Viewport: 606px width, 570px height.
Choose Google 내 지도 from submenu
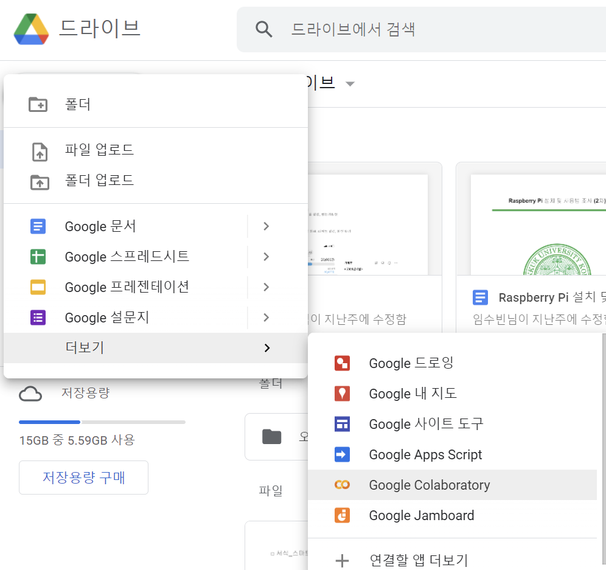point(453,394)
